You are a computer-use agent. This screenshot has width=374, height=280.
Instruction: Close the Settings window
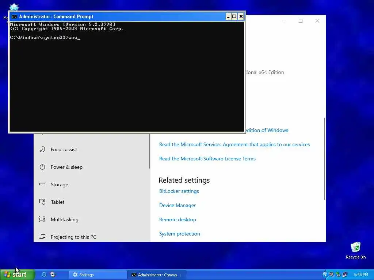point(317,21)
